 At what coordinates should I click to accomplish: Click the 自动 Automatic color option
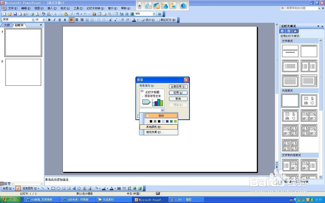click(161, 116)
